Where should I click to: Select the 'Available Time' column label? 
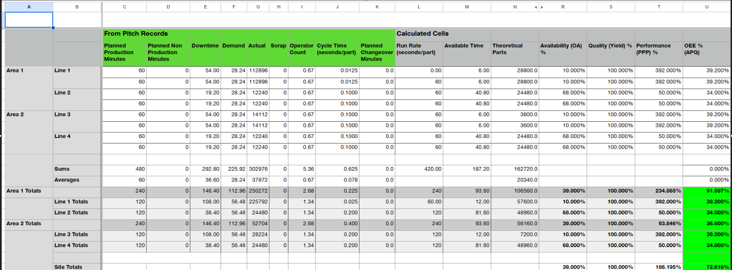click(464, 46)
